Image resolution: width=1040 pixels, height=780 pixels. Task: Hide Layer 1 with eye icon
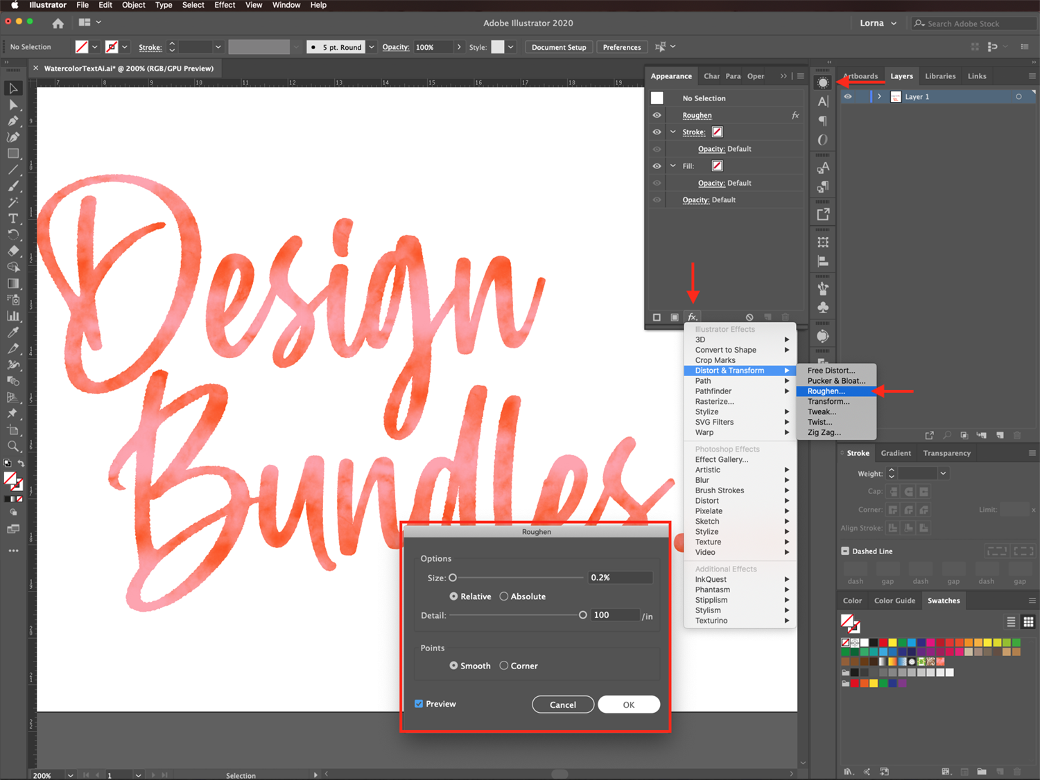point(847,96)
